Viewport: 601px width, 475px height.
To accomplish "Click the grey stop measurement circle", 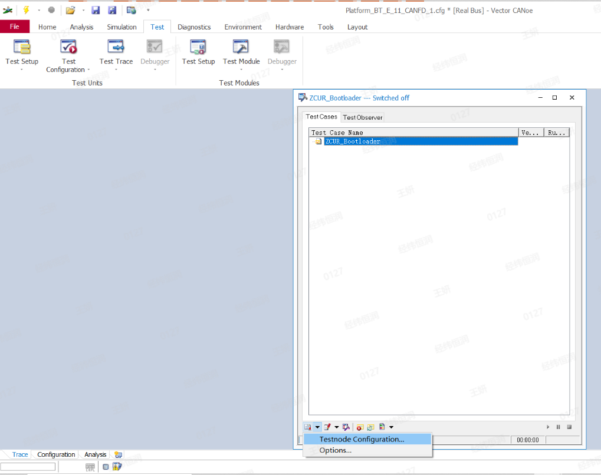I will click(x=51, y=10).
